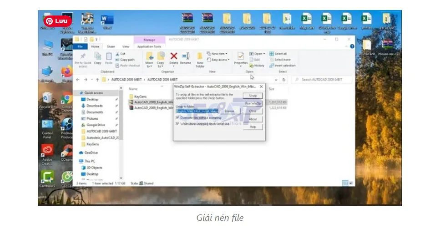Screen dimensions: 440x229
Task: Open Word from the desktop shortcut
Action: (107, 21)
